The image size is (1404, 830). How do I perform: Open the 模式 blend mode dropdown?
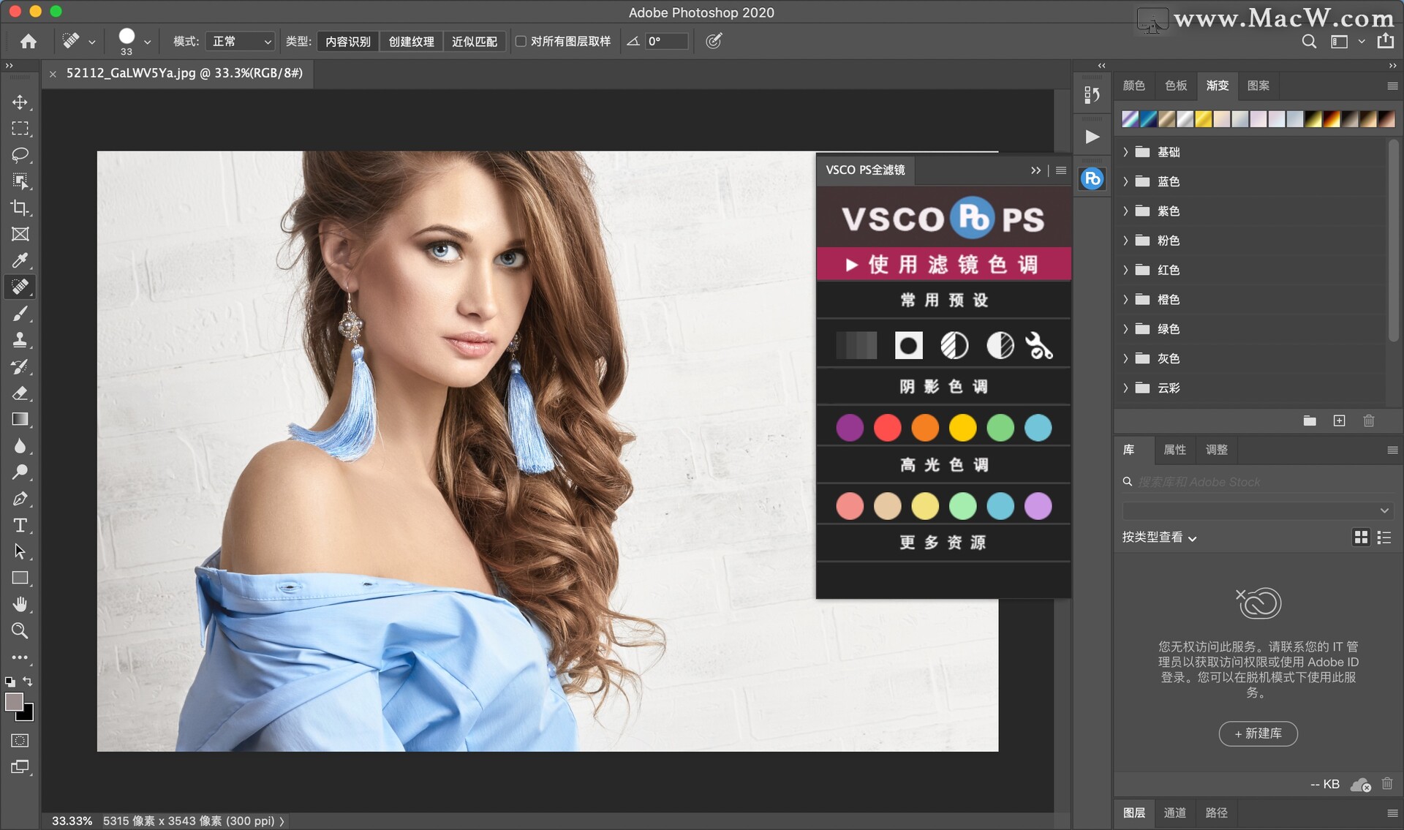241,42
